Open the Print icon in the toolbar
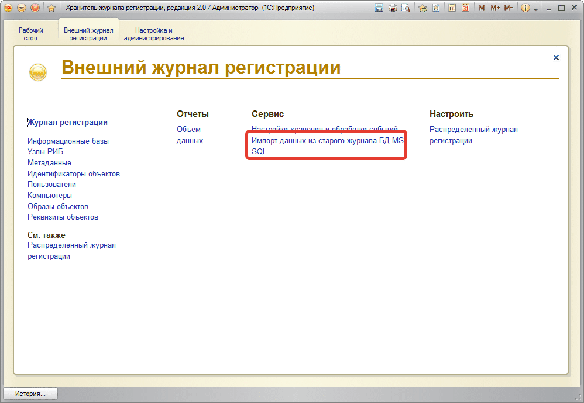Viewport: 584px width, 403px height. (x=392, y=8)
